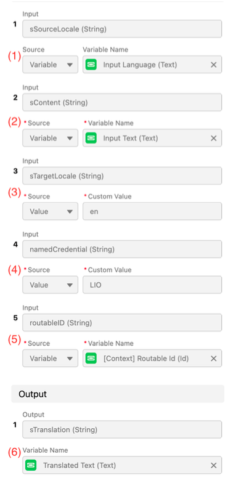This screenshot has width=228, height=483.
Task: Remove the Translated Text output variable
Action: tap(213, 465)
